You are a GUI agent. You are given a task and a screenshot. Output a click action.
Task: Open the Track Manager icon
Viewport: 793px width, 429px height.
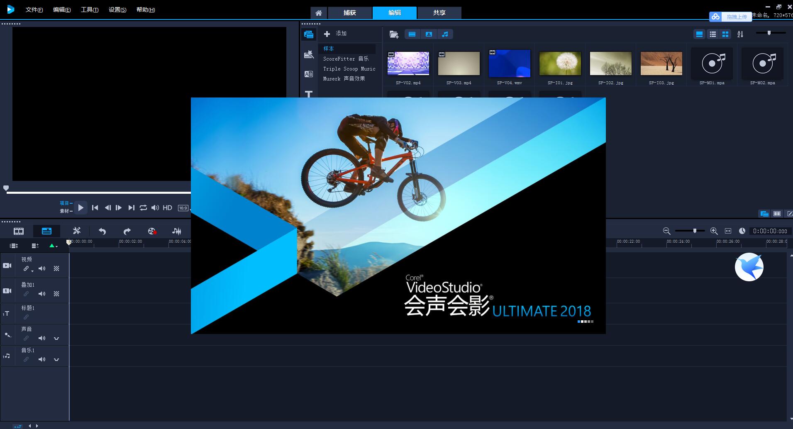point(35,246)
